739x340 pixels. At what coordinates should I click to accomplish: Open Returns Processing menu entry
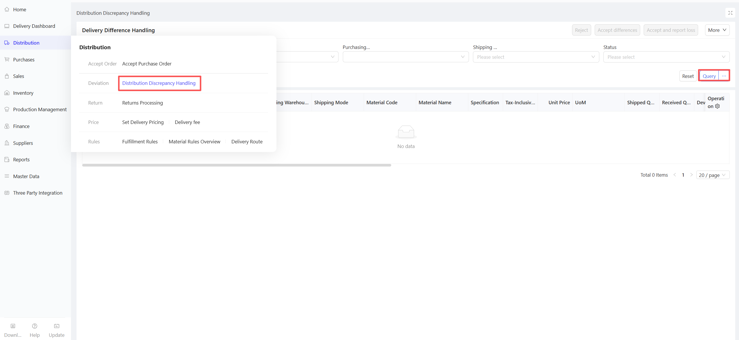pyautogui.click(x=142, y=103)
